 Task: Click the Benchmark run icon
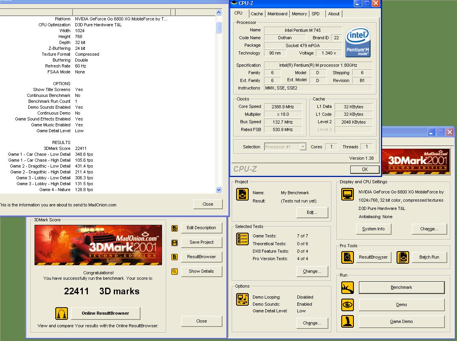click(x=348, y=288)
